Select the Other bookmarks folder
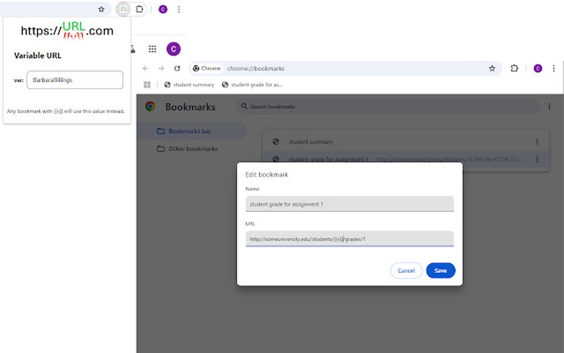Viewport: 564px width, 353px height. [x=192, y=149]
